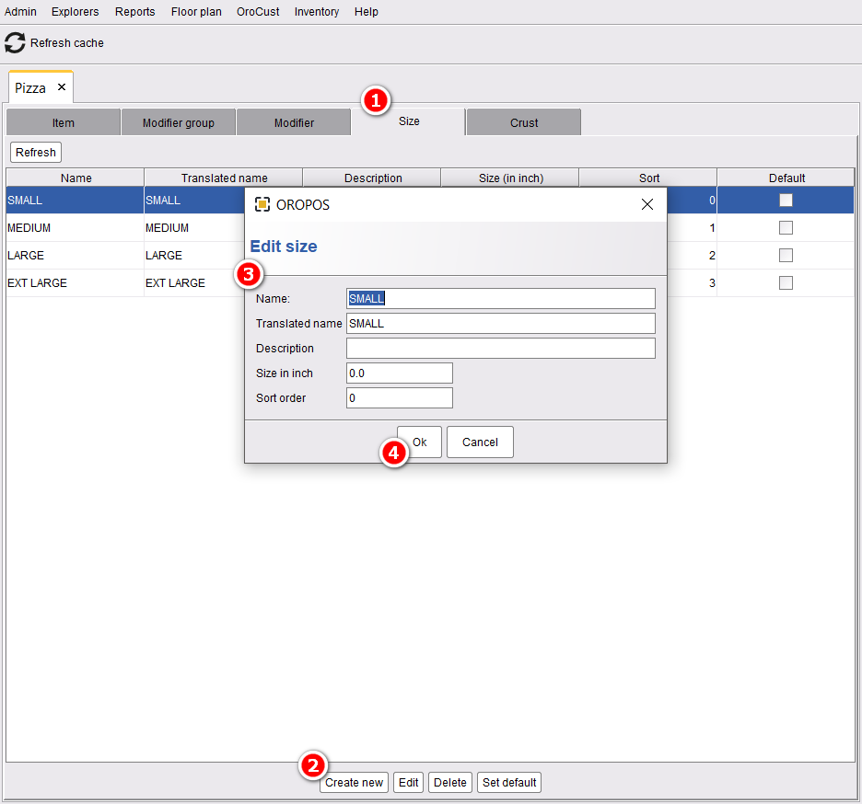Image resolution: width=862 pixels, height=804 pixels.
Task: Click the Sort column header
Action: click(x=648, y=178)
